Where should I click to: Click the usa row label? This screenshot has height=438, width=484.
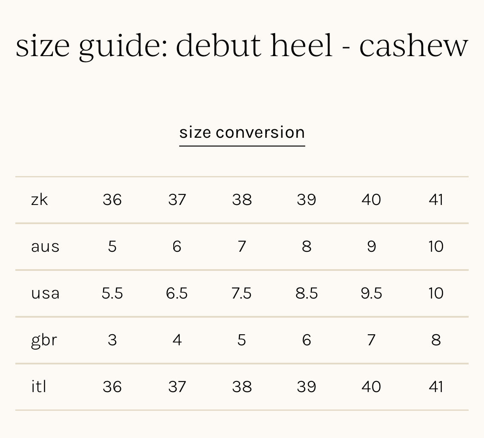coord(45,293)
